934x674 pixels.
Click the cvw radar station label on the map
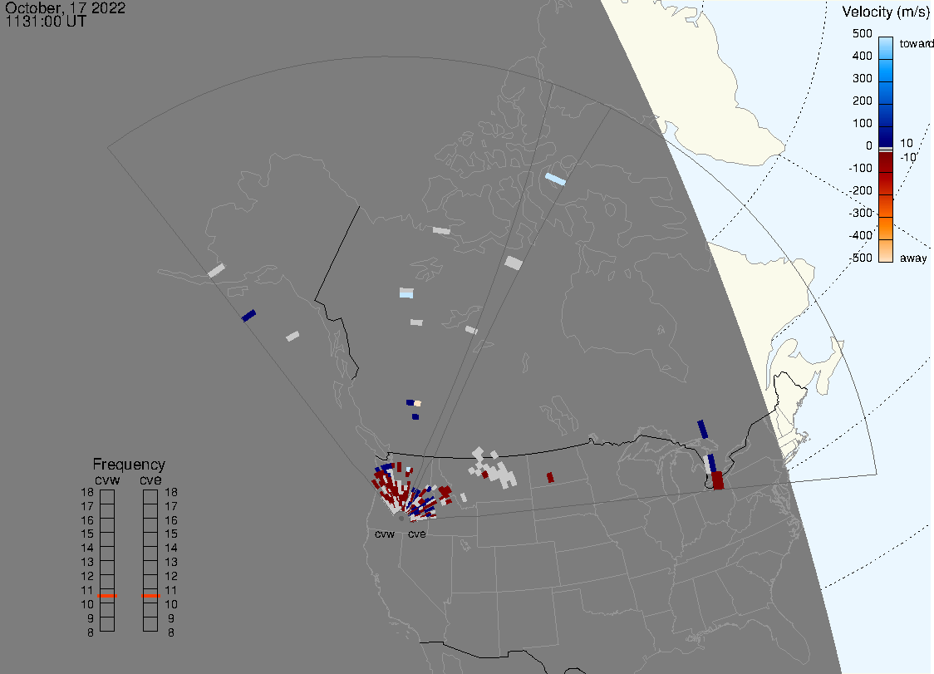point(385,534)
